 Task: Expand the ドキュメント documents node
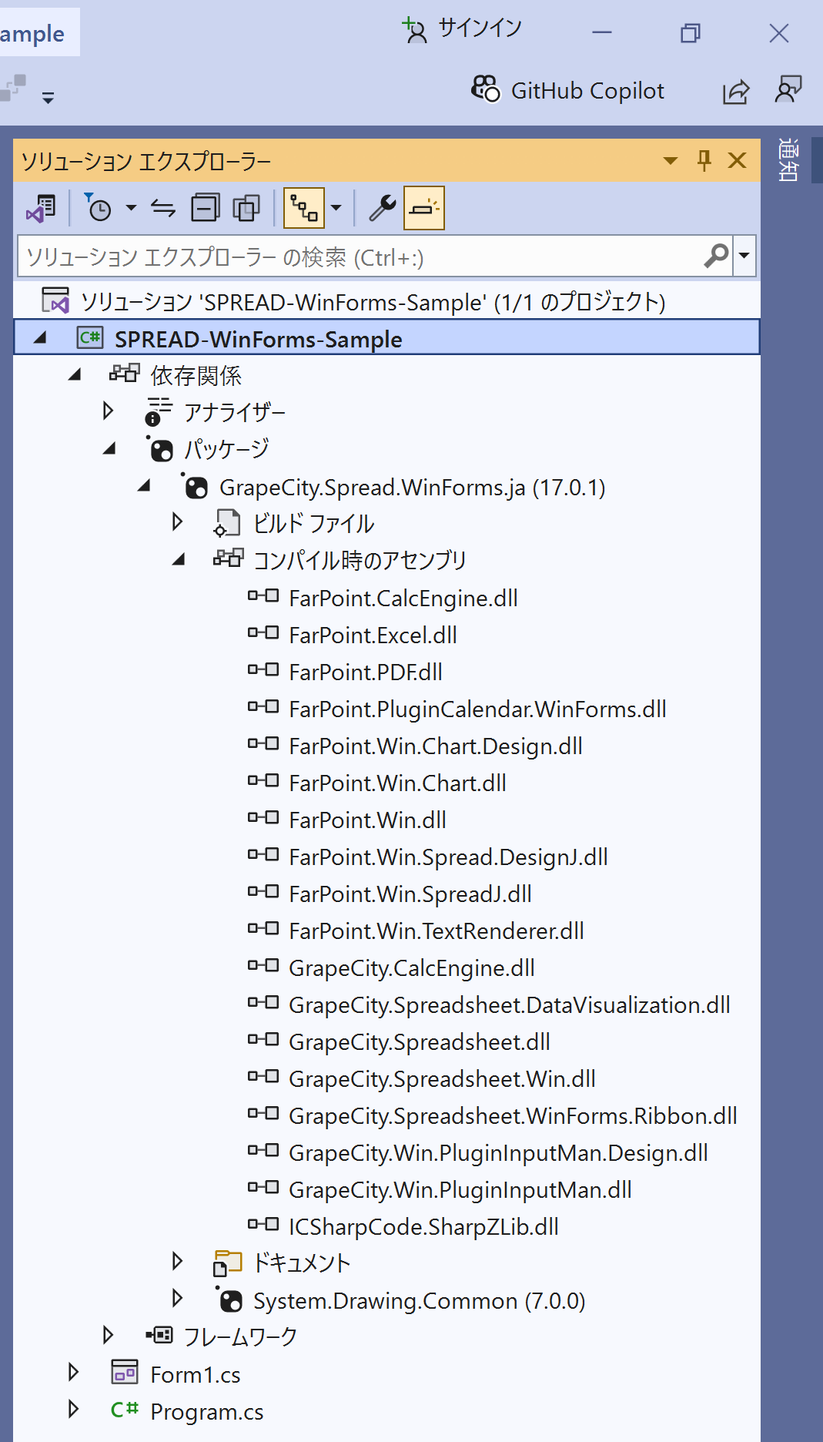178,1262
